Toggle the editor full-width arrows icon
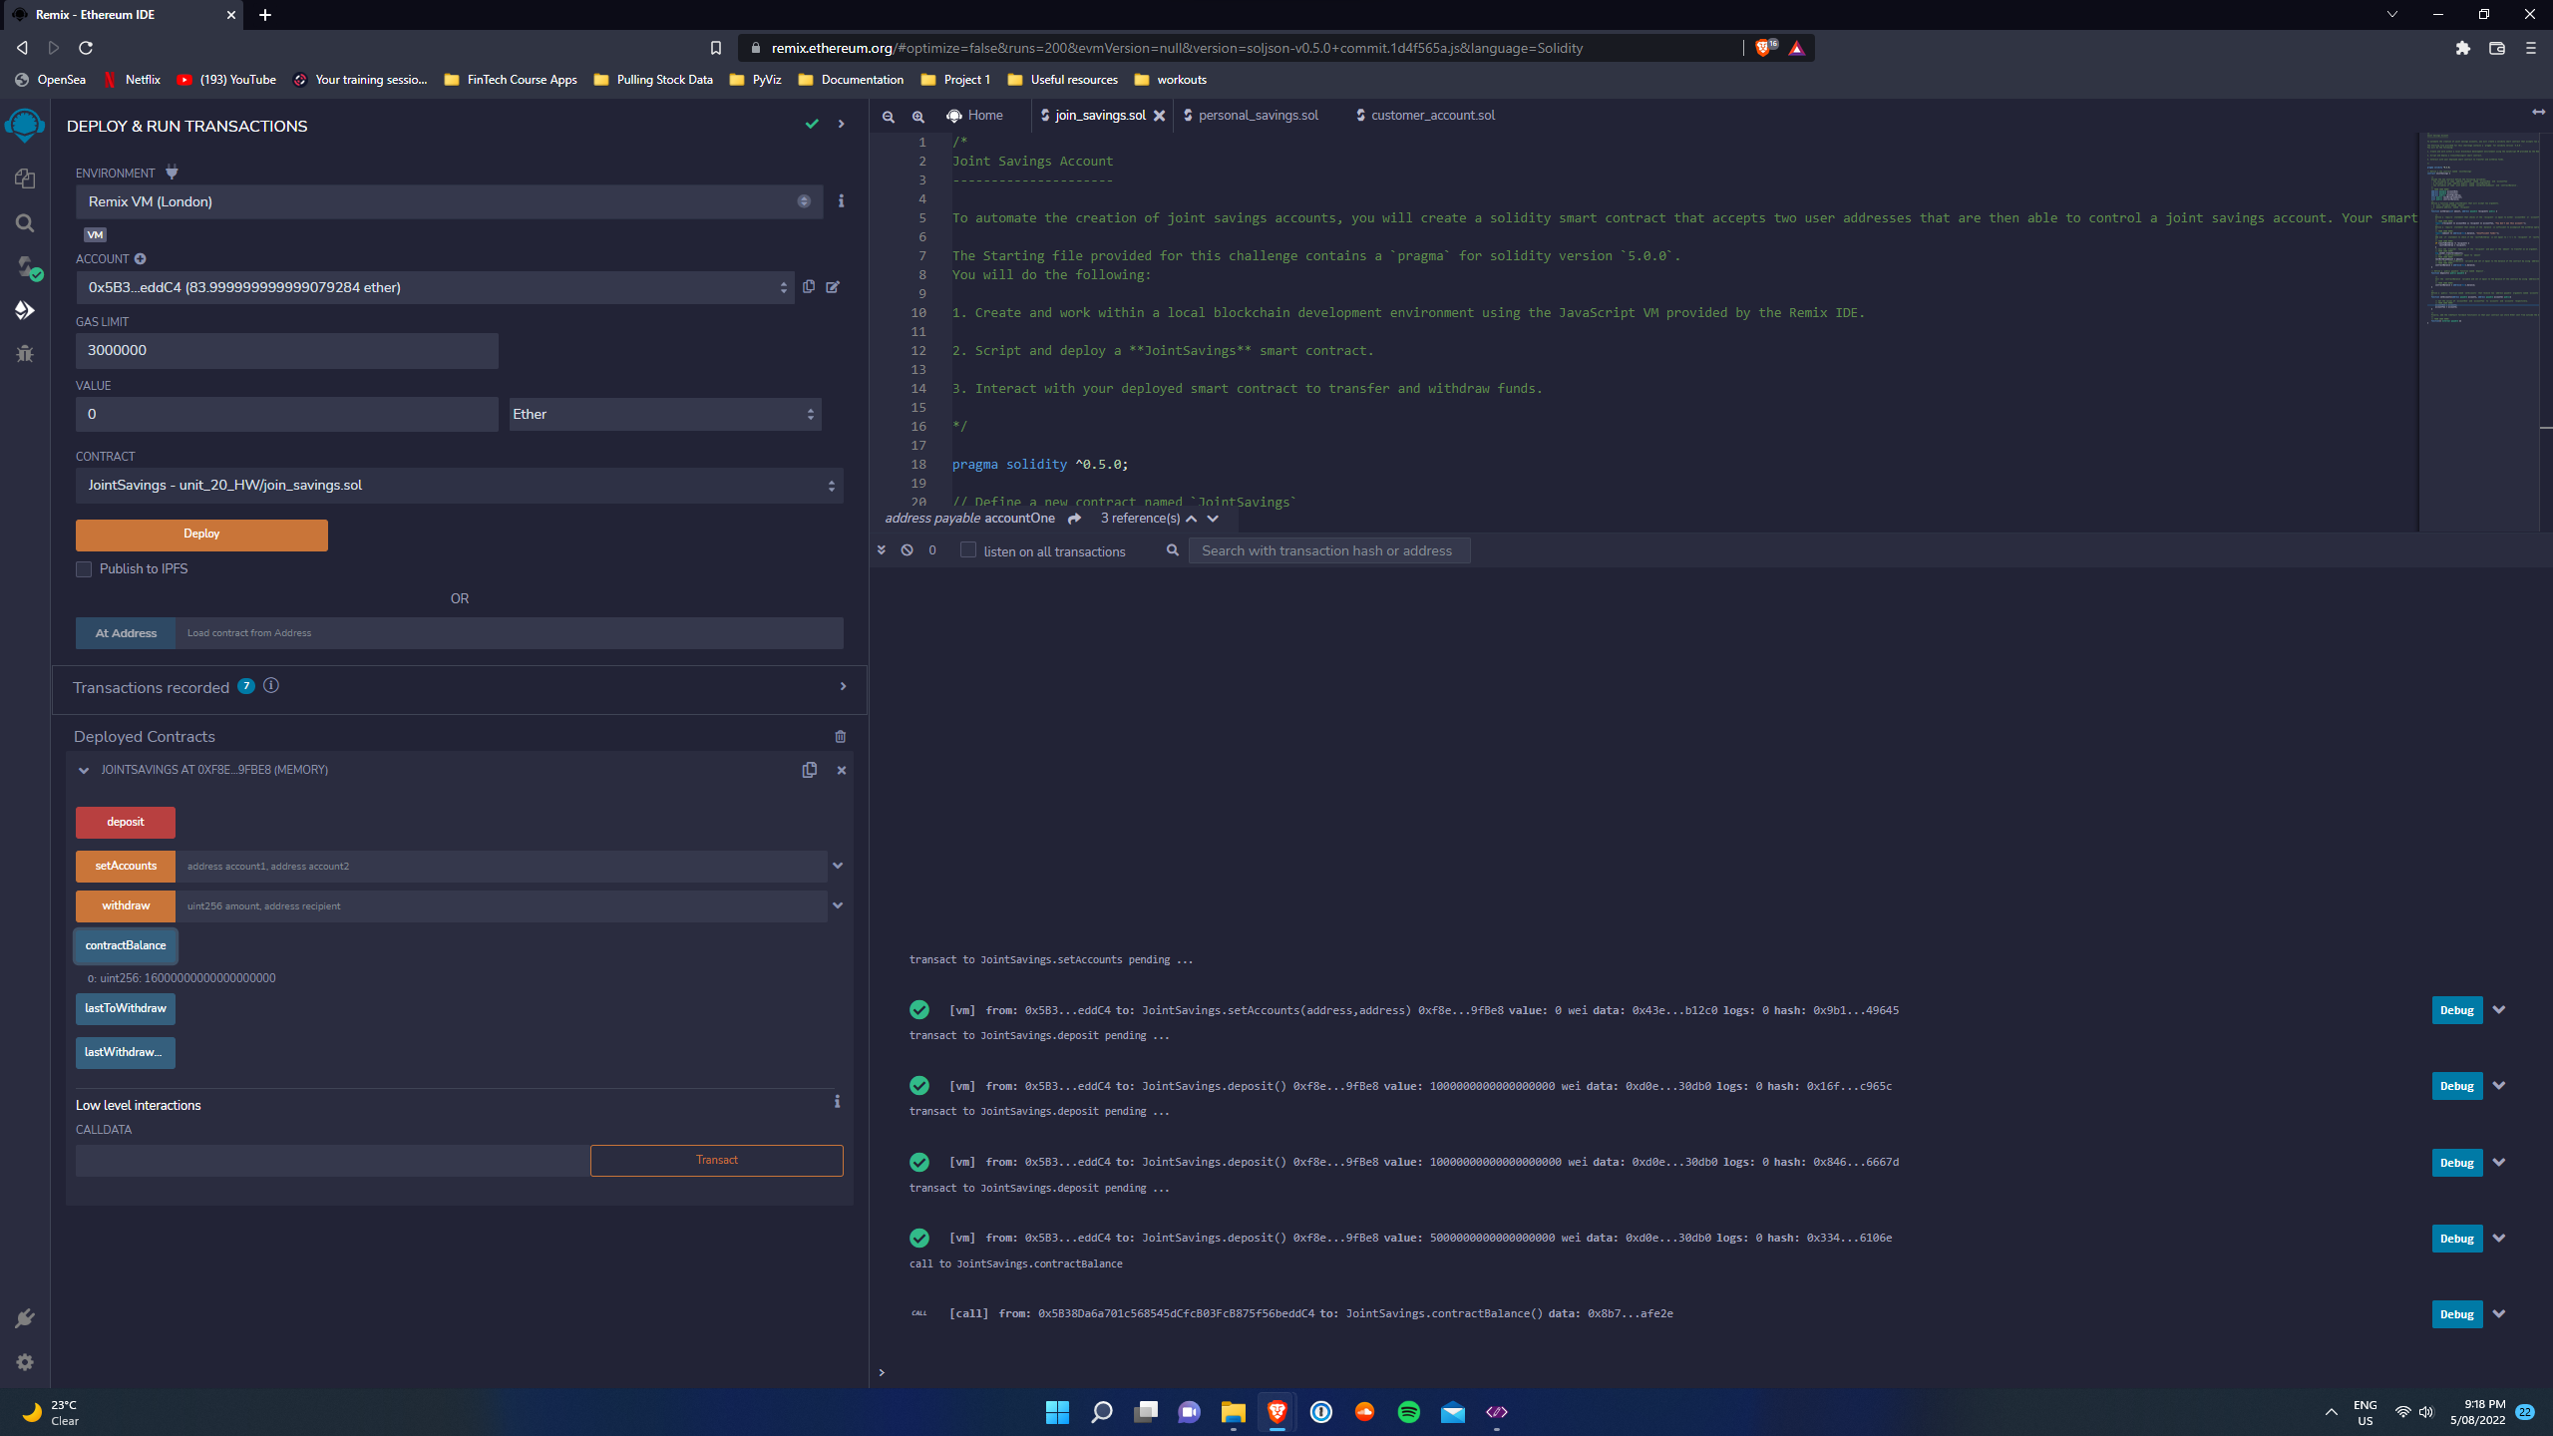The height and width of the screenshot is (1436, 2553). (2538, 113)
